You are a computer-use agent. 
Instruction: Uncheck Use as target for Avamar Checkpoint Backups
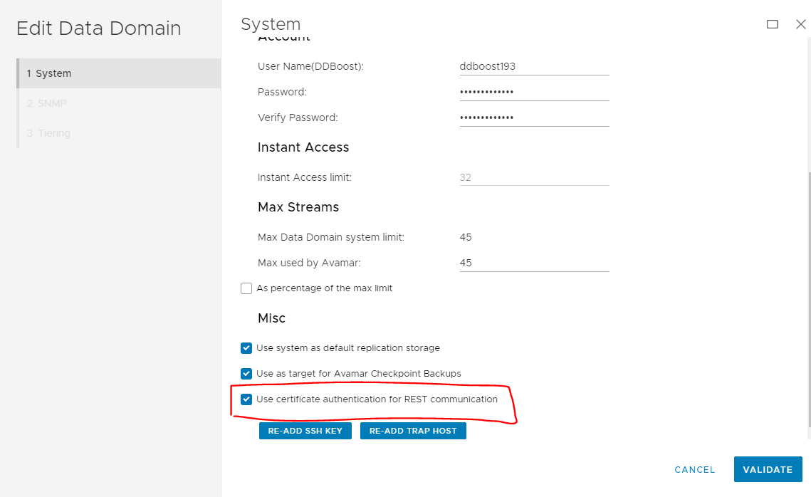pyautogui.click(x=246, y=373)
